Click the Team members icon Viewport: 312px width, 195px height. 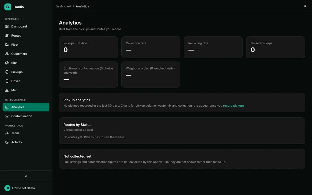(x=7, y=133)
